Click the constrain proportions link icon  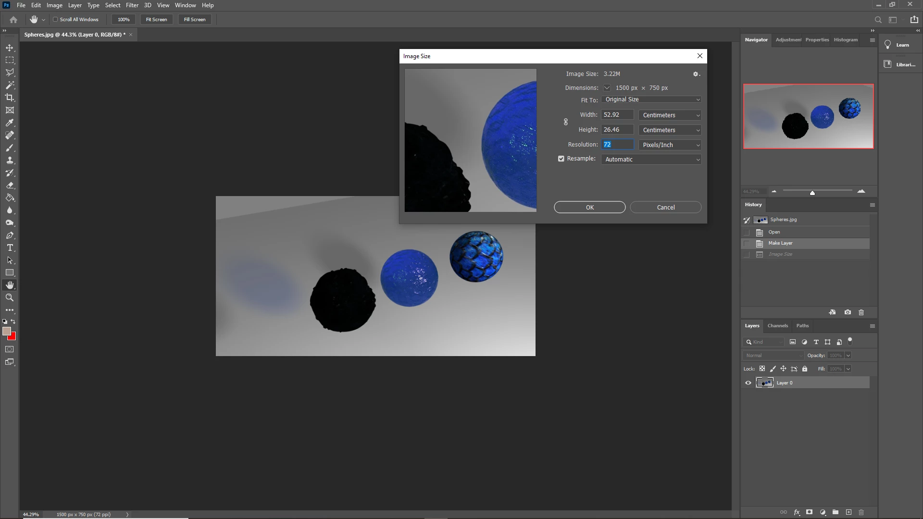point(566,122)
